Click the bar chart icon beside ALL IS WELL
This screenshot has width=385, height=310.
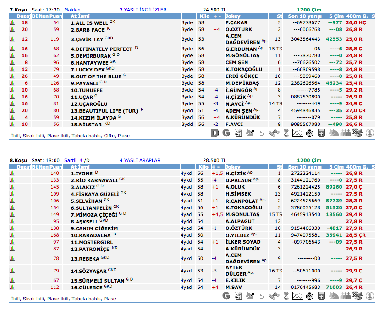point(12,22)
